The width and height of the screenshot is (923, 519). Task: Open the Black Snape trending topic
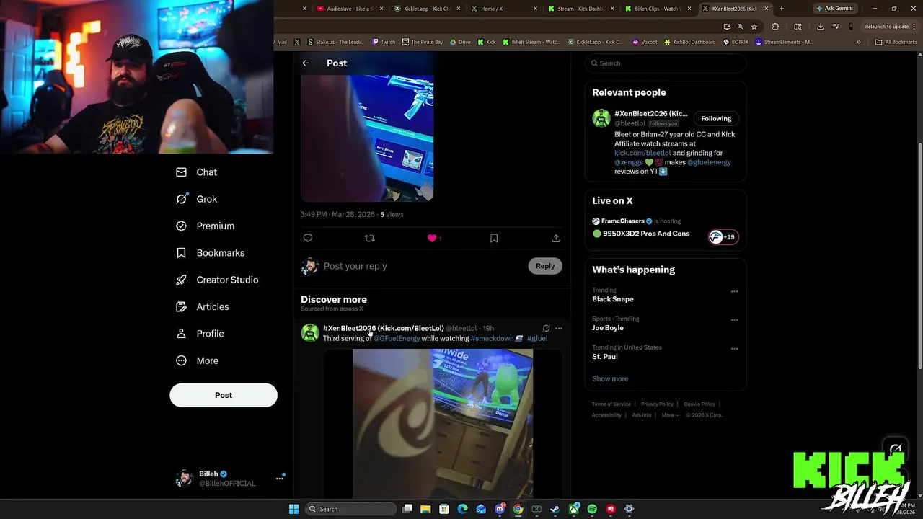613,299
